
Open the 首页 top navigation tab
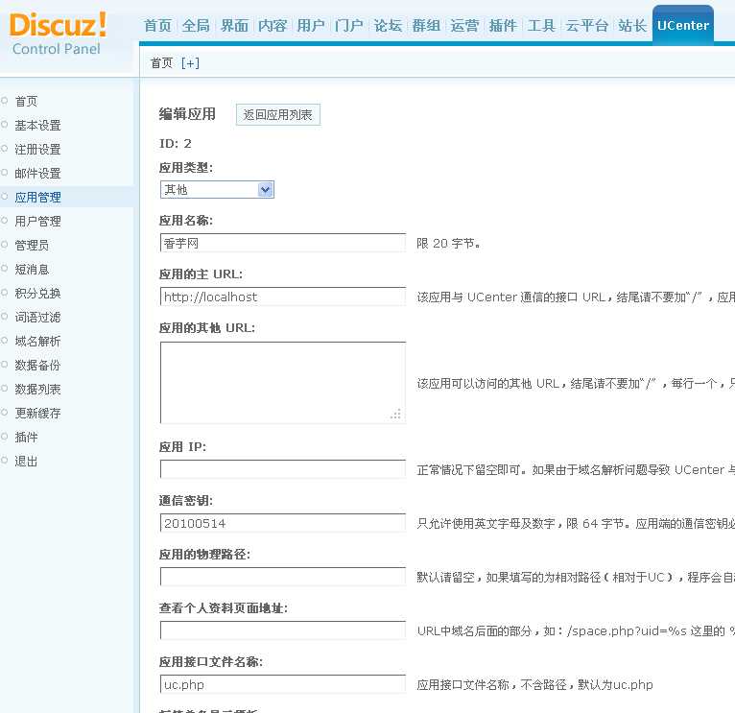[x=157, y=25]
